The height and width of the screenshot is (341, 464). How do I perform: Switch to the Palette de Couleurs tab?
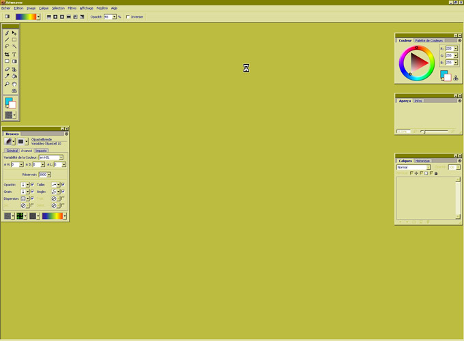click(429, 40)
